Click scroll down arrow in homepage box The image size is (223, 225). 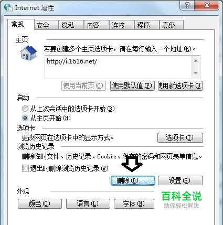click(x=196, y=73)
